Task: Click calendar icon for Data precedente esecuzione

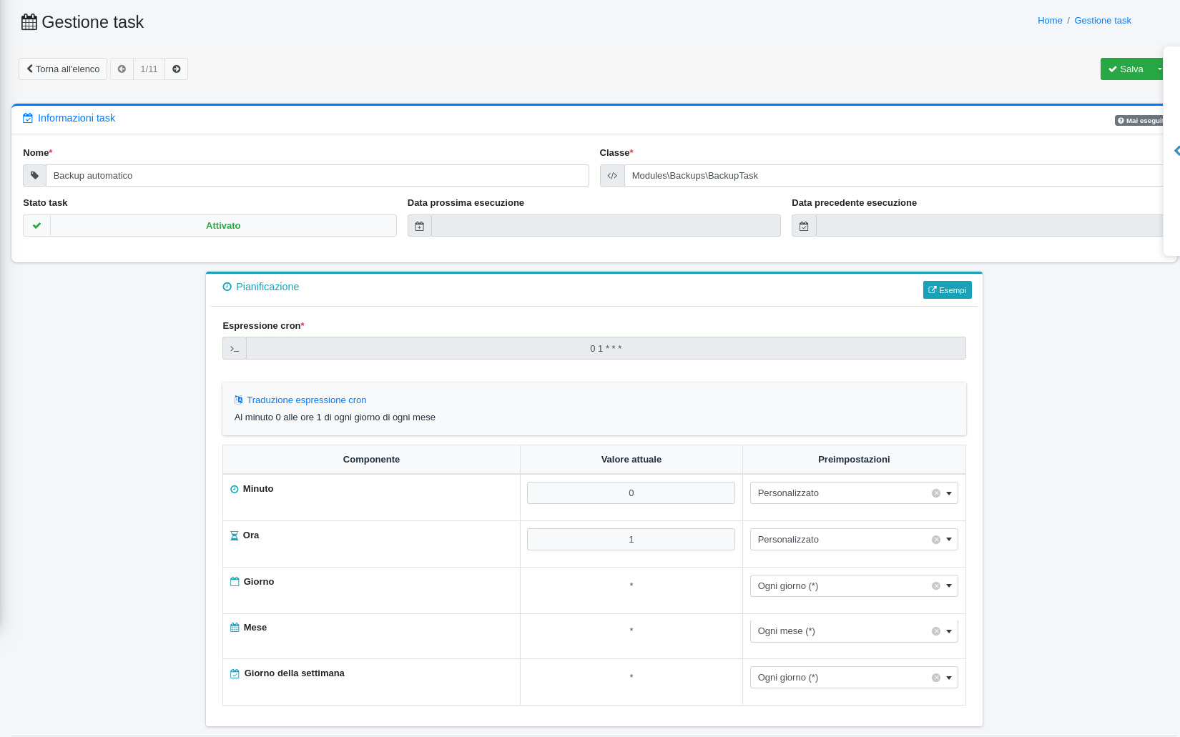Action: [x=804, y=226]
